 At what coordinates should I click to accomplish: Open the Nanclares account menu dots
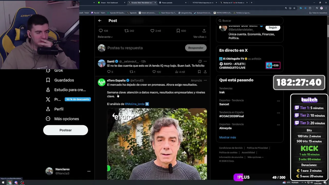tap(89, 171)
